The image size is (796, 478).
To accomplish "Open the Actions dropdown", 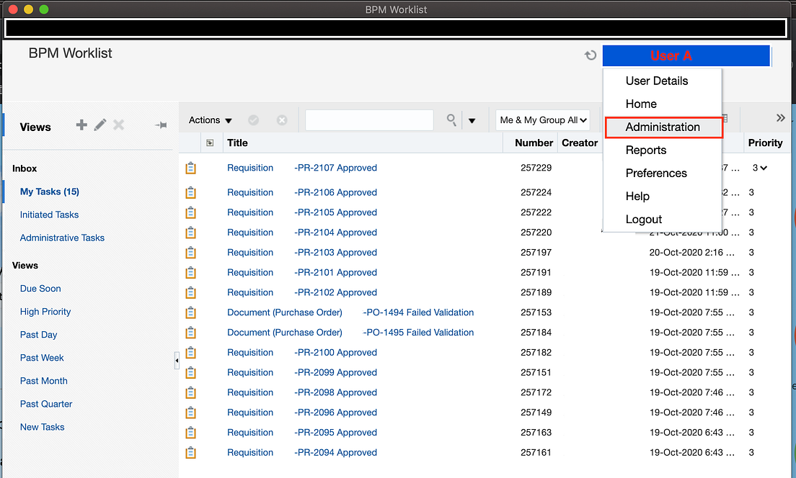I will 209,119.
